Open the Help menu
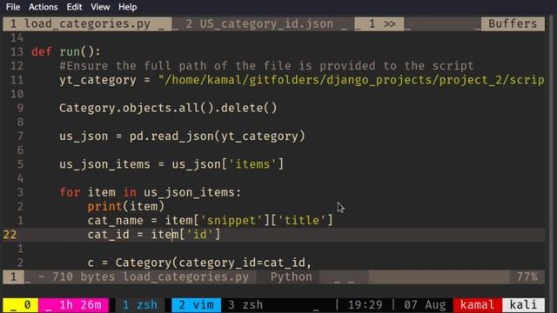Viewport: 557px width, 313px height. click(128, 7)
